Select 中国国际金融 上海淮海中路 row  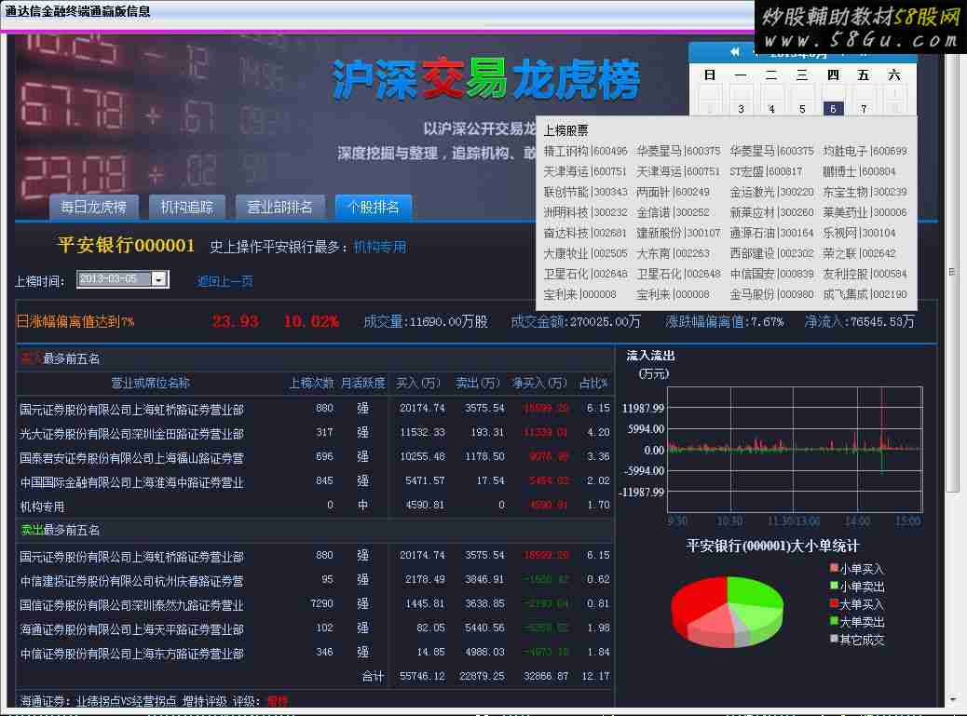[315, 481]
